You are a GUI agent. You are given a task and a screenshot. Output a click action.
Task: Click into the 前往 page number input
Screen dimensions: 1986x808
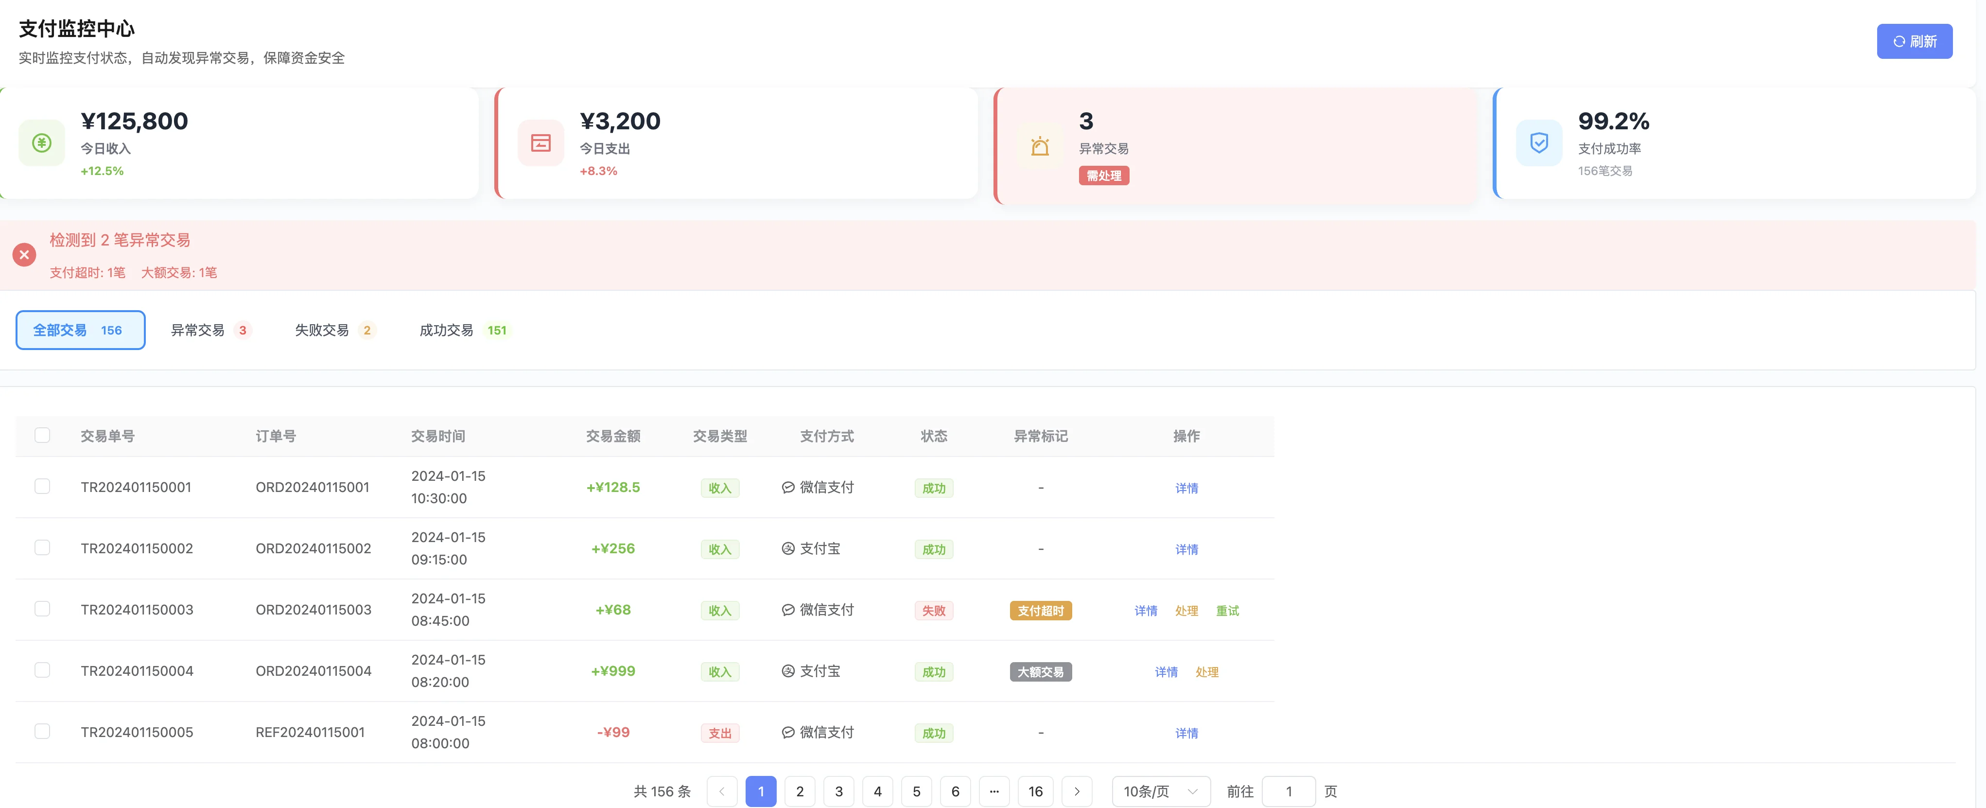point(1290,791)
